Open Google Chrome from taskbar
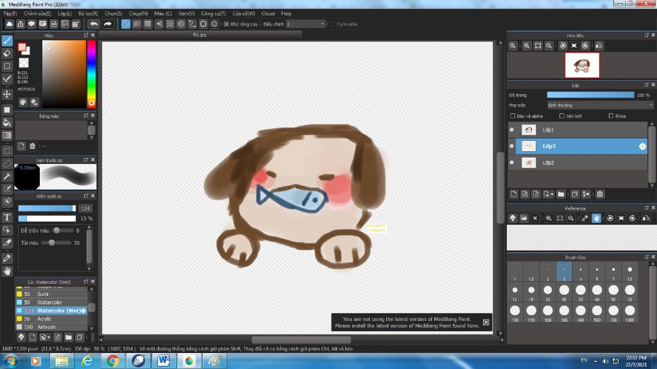657x369 pixels. point(112,361)
